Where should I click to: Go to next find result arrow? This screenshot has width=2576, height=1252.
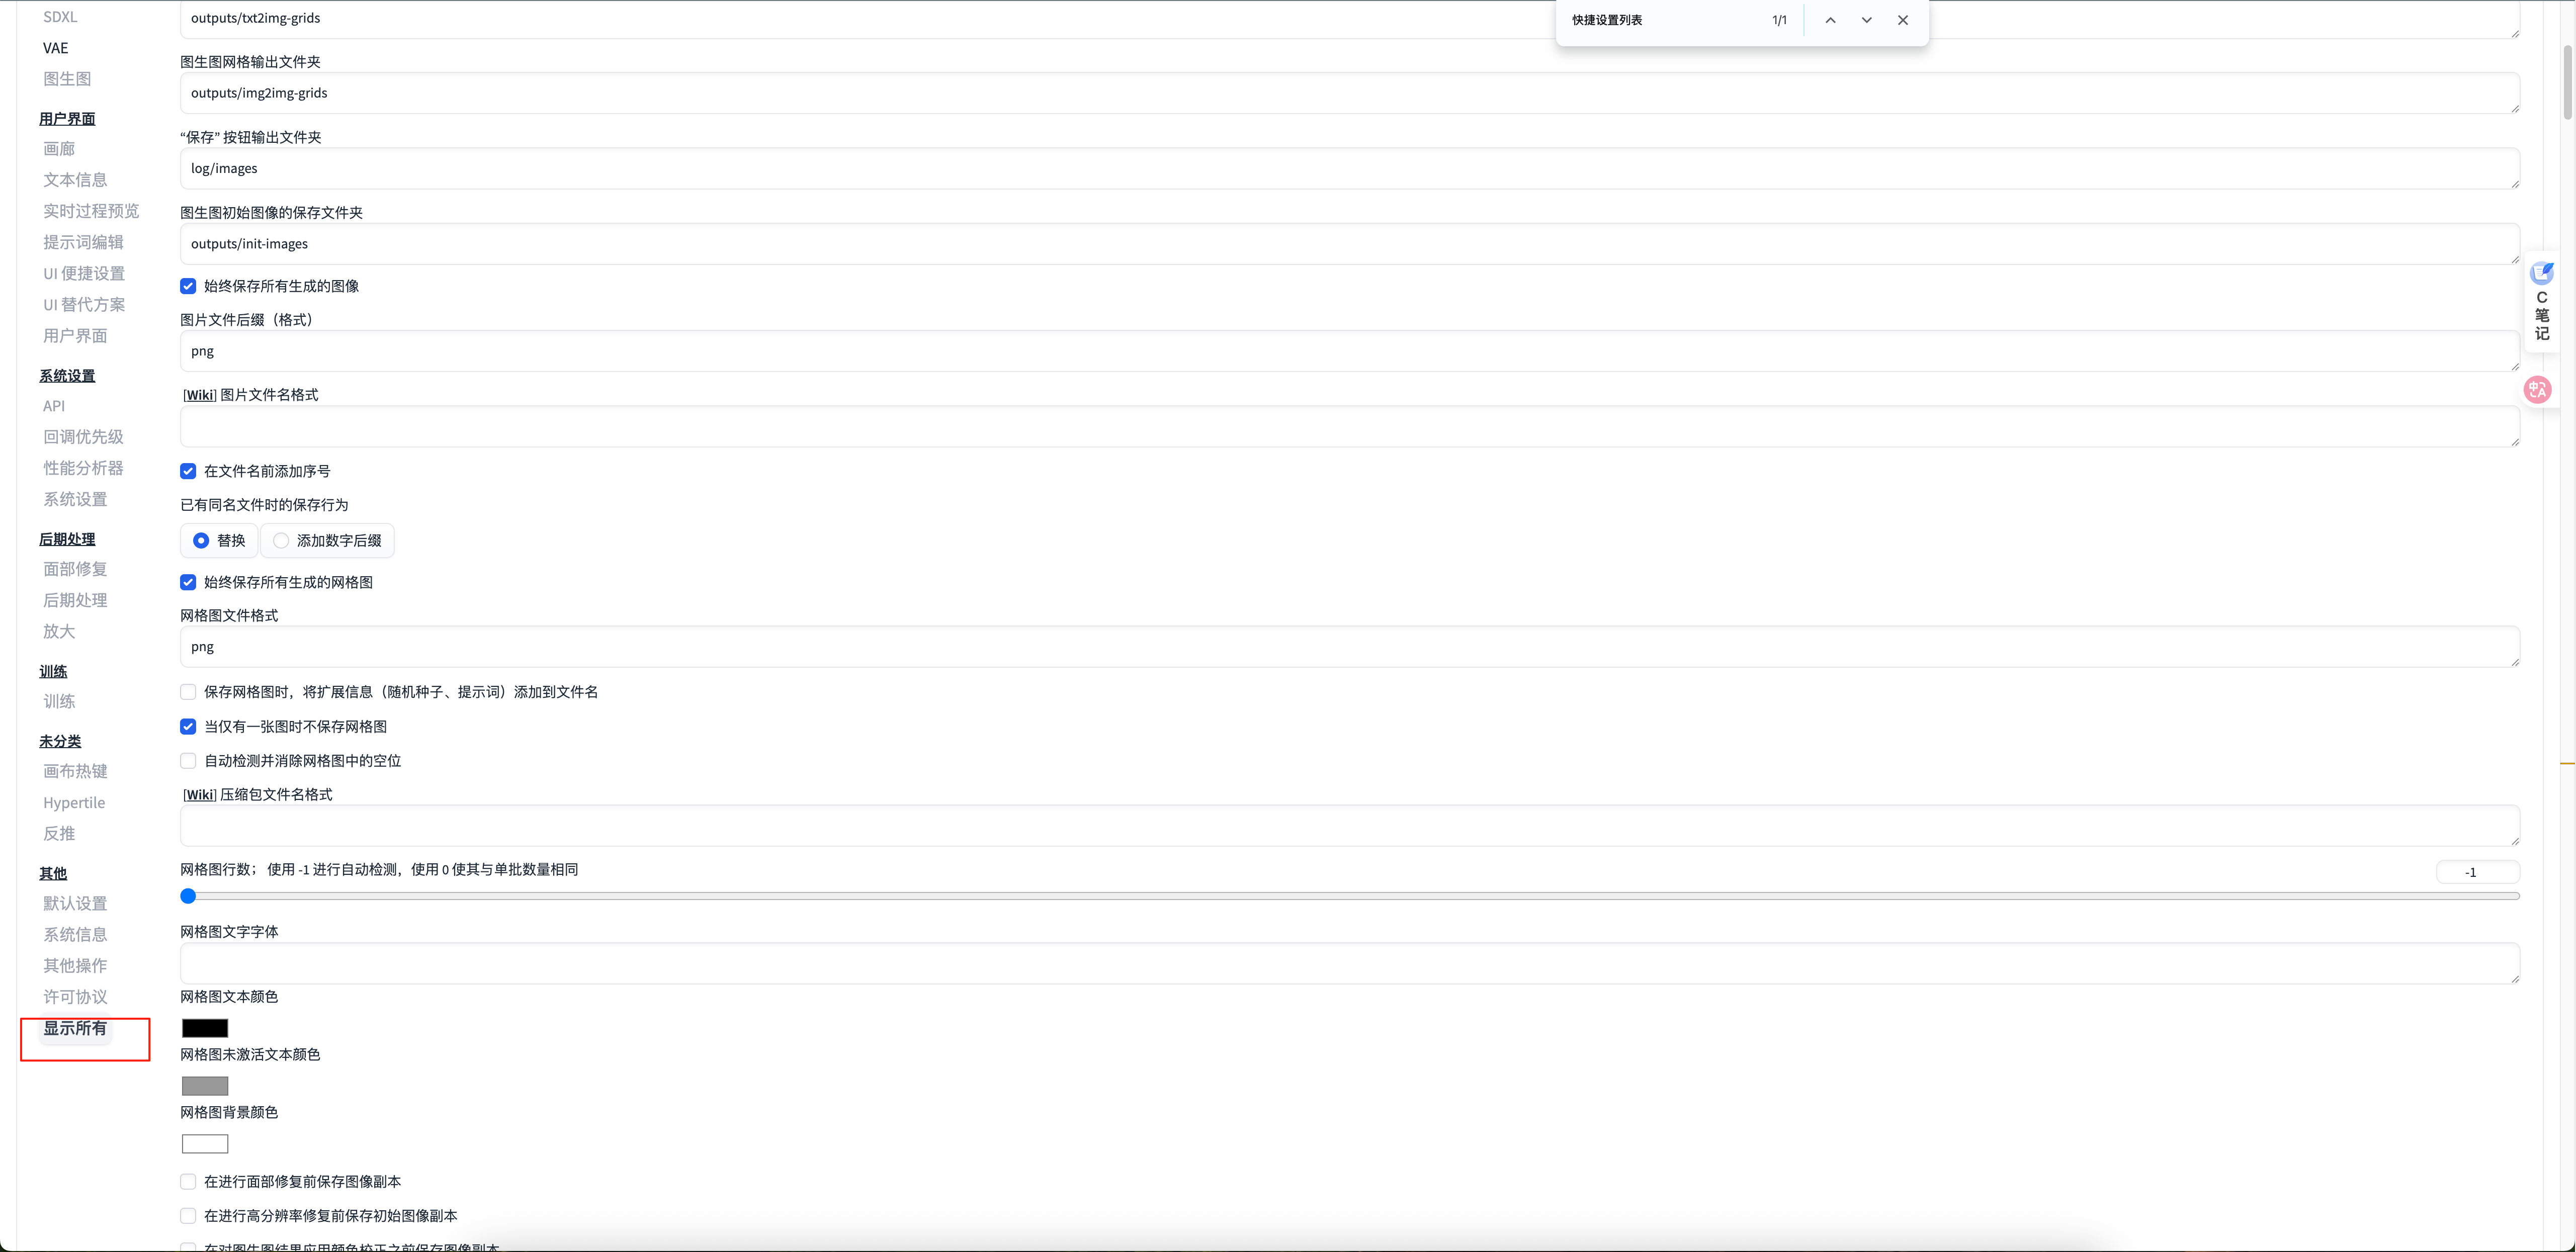point(1866,20)
